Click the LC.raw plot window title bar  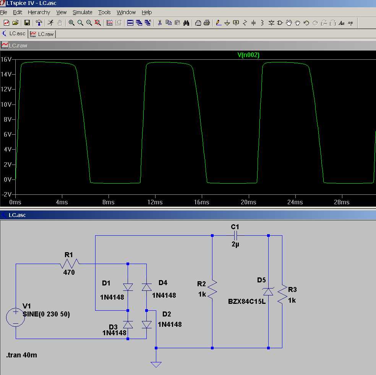click(x=188, y=46)
